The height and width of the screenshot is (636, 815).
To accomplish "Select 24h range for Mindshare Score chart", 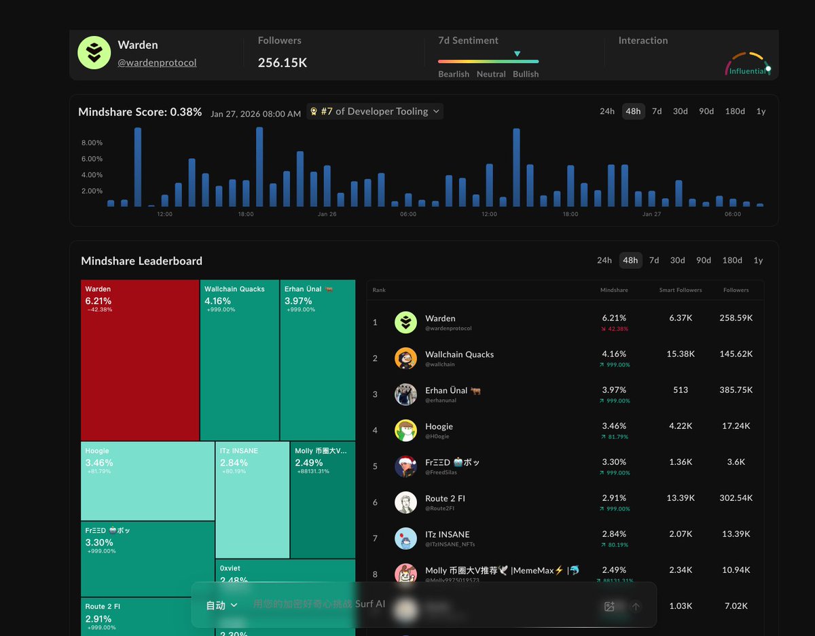I will pyautogui.click(x=607, y=111).
